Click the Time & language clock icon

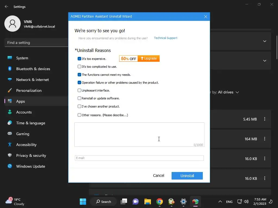[x=10, y=123]
